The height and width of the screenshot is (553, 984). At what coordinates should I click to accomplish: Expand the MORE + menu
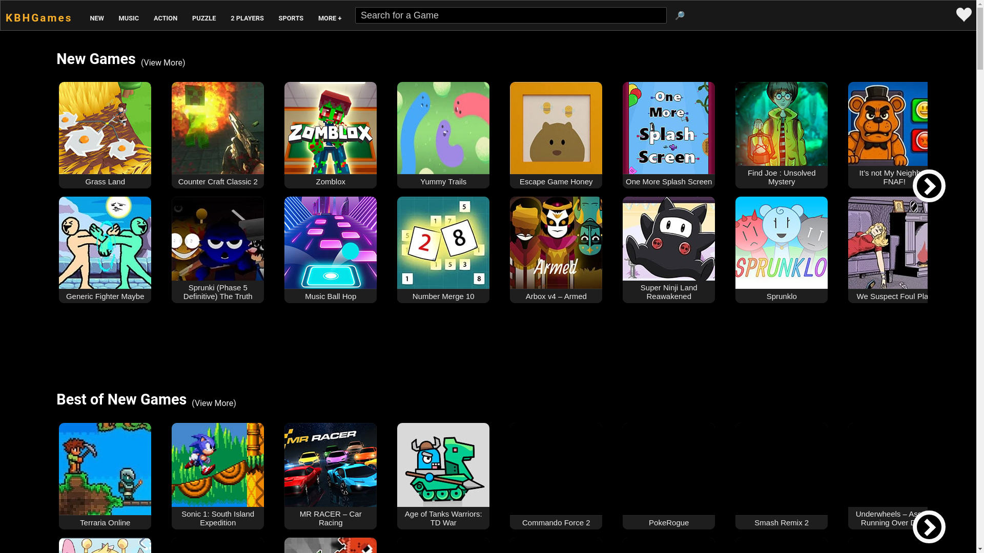point(330,18)
